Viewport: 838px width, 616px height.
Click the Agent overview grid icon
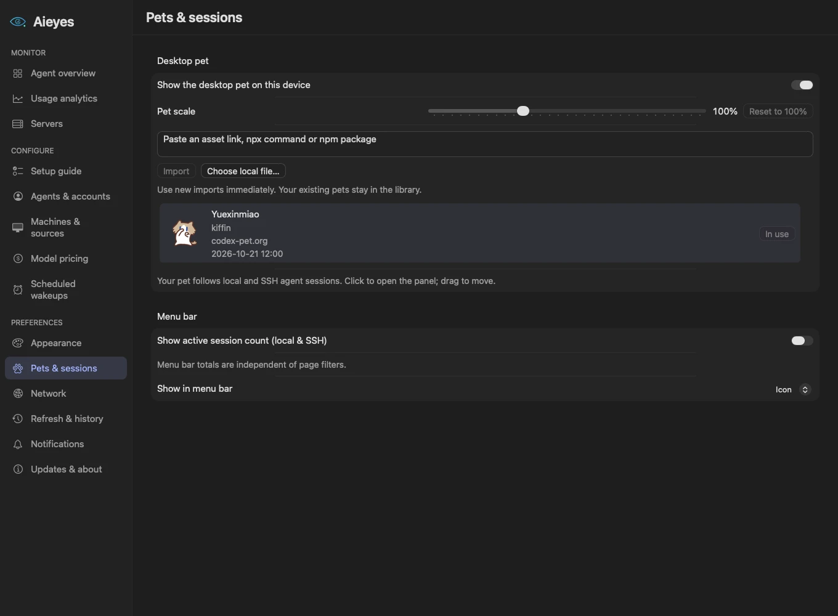coord(18,73)
